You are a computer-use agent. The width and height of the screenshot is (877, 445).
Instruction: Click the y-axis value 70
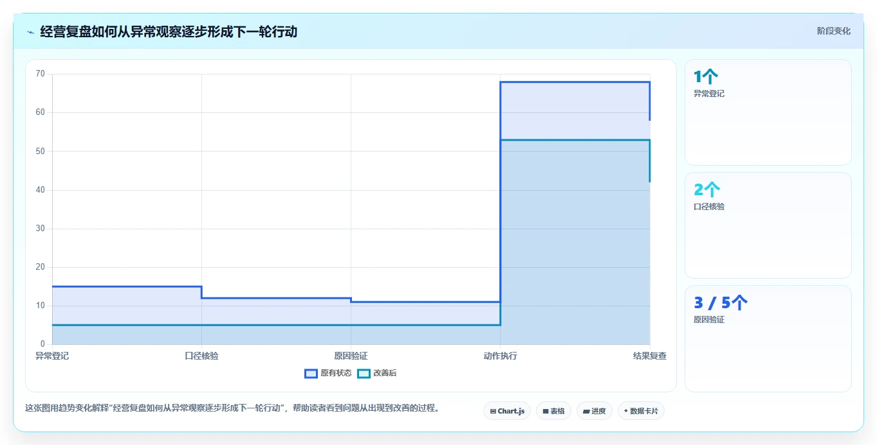click(x=41, y=74)
